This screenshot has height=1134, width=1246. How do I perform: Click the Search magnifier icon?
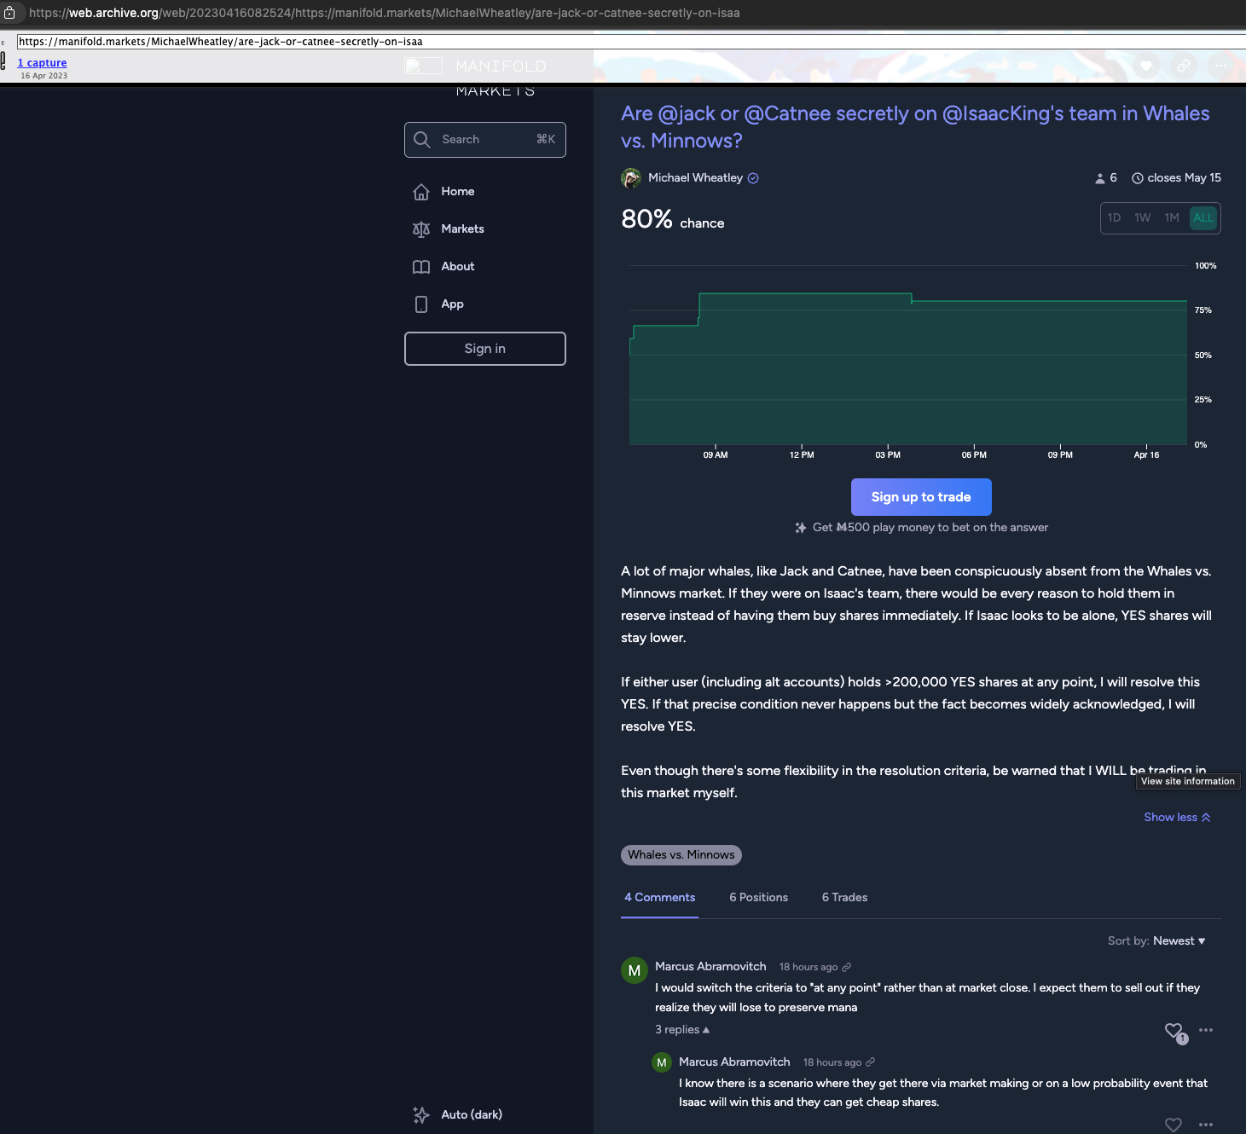tap(422, 139)
